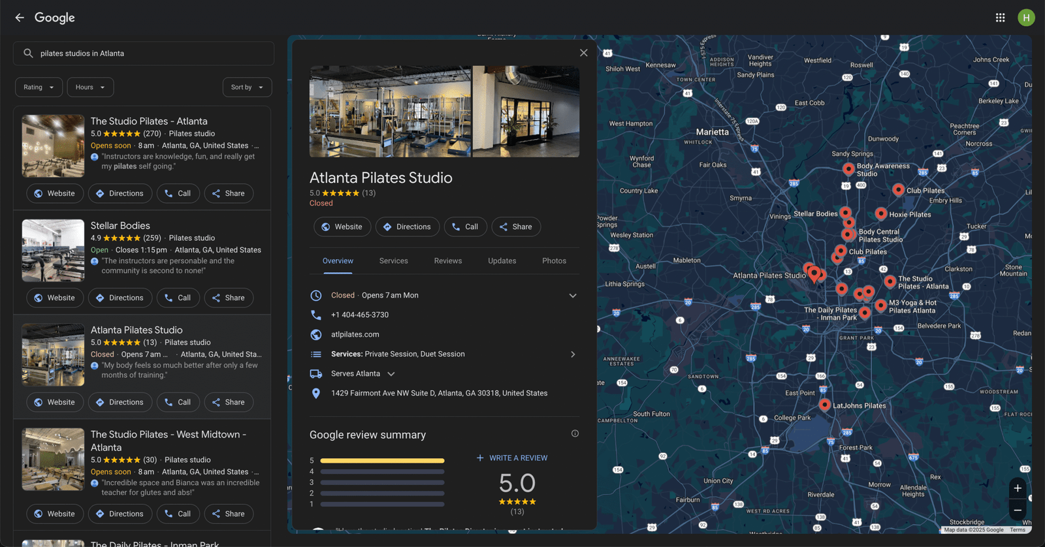This screenshot has width=1045, height=547.
Task: Select the M3 Yoga & Hot Pilates pin
Action: click(x=880, y=305)
